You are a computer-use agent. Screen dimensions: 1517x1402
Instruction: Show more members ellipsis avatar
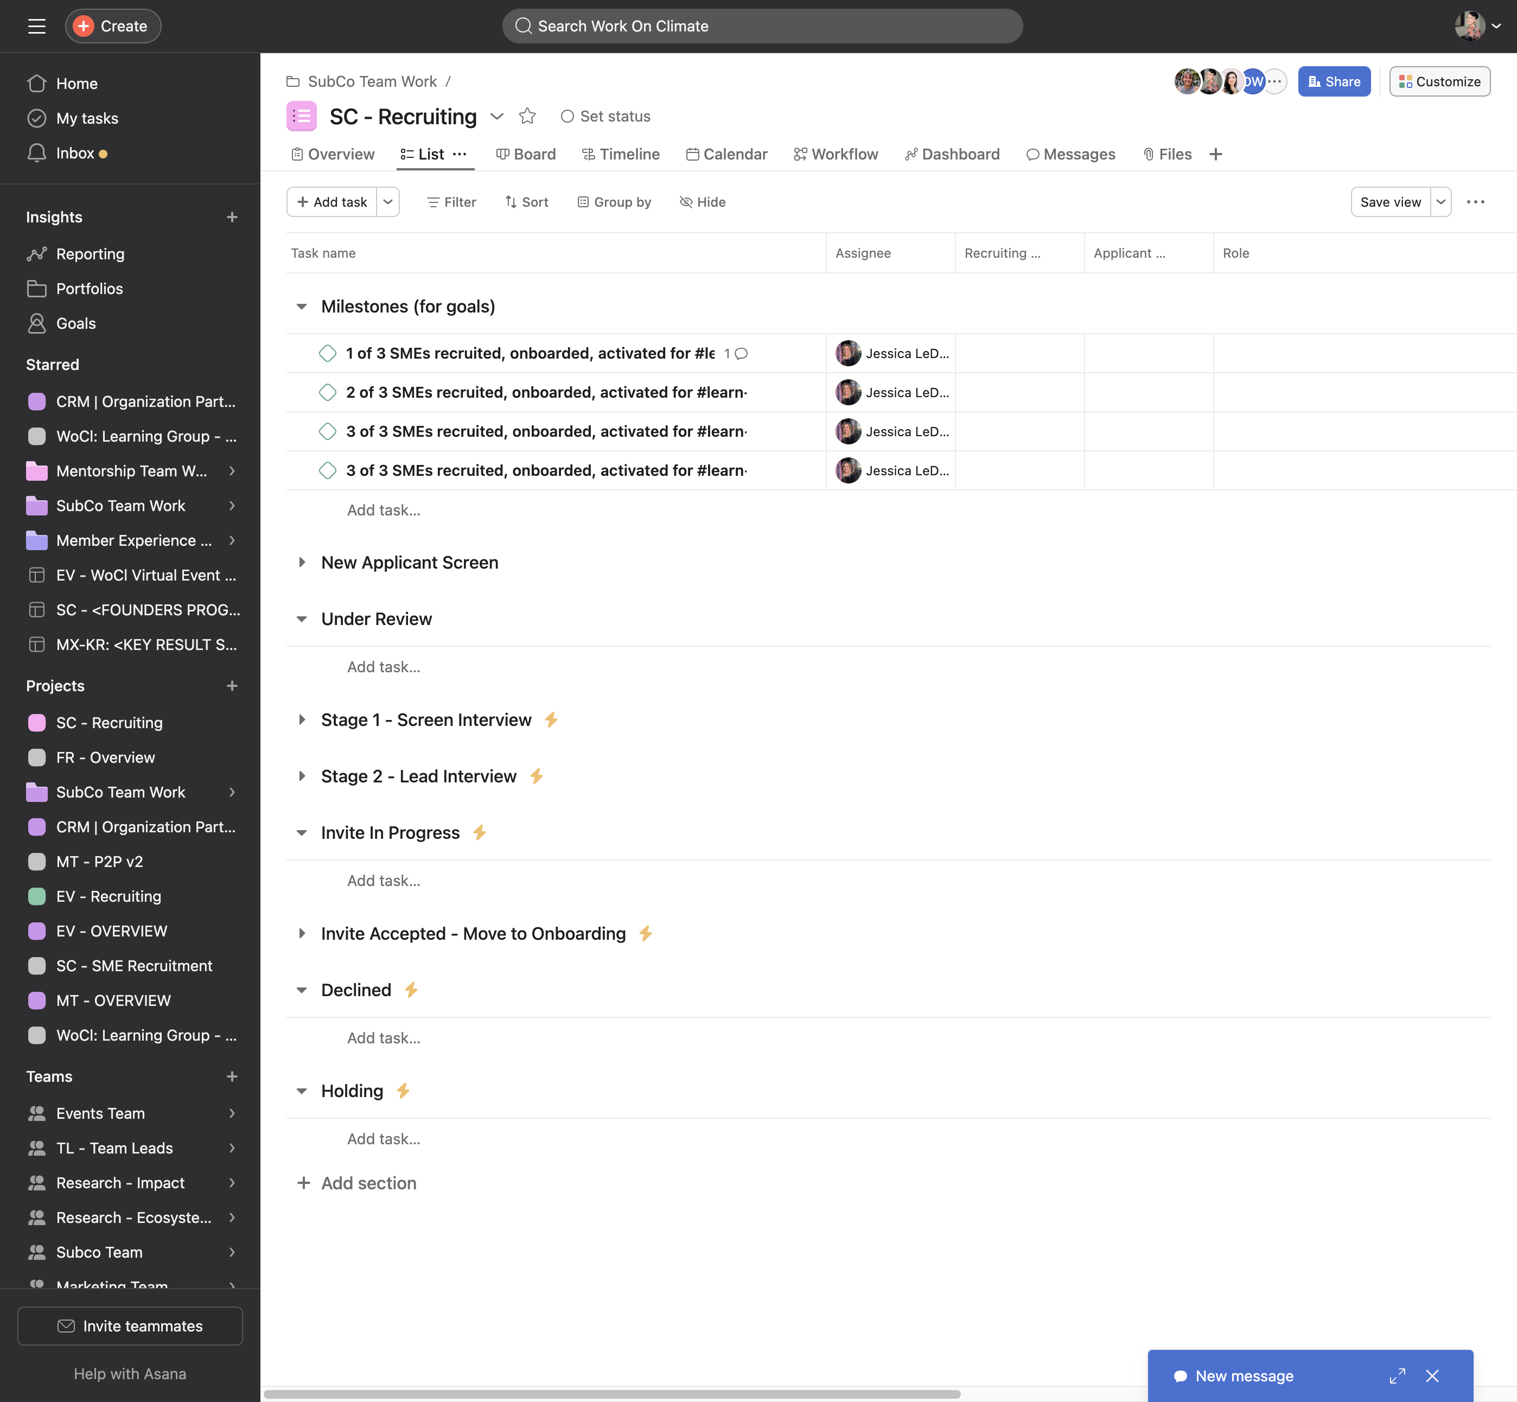(1275, 81)
